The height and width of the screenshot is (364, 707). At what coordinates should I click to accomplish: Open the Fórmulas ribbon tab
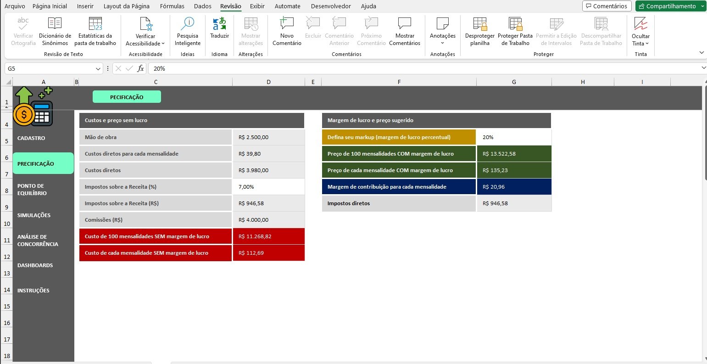click(x=172, y=6)
